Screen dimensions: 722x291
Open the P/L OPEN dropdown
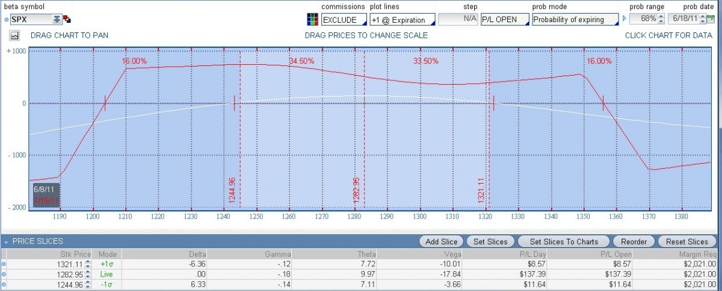(x=504, y=19)
